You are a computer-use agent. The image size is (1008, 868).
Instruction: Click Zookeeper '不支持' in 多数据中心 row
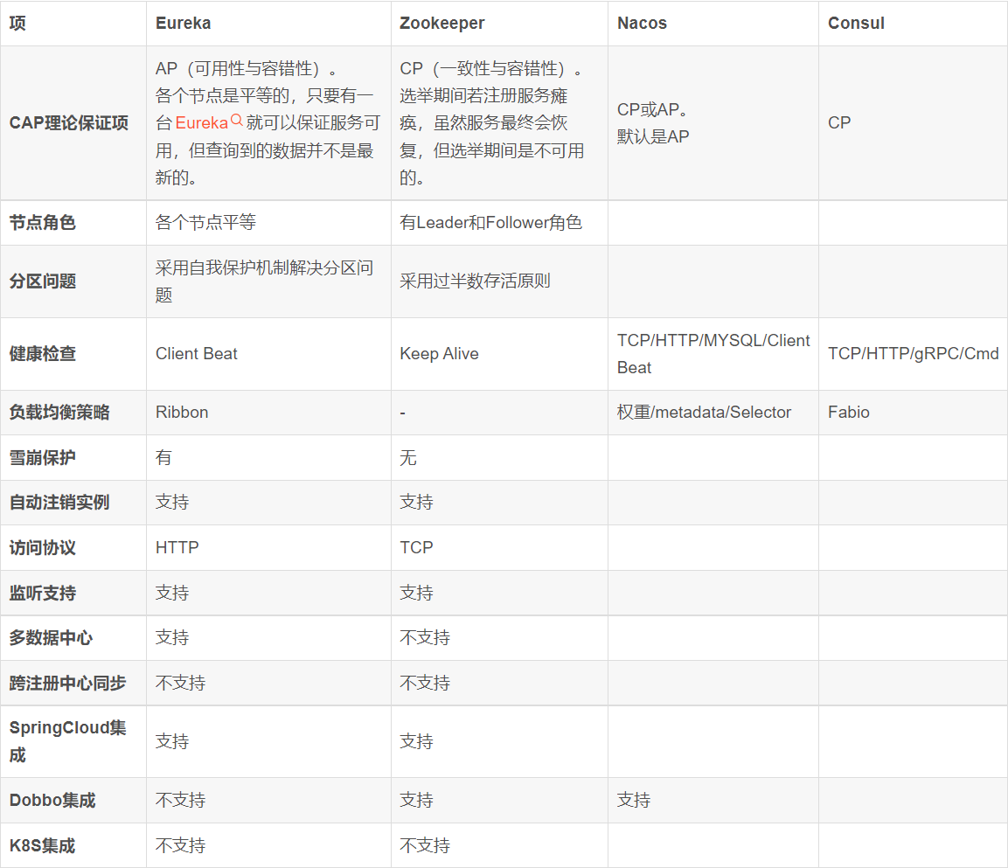tap(499, 638)
